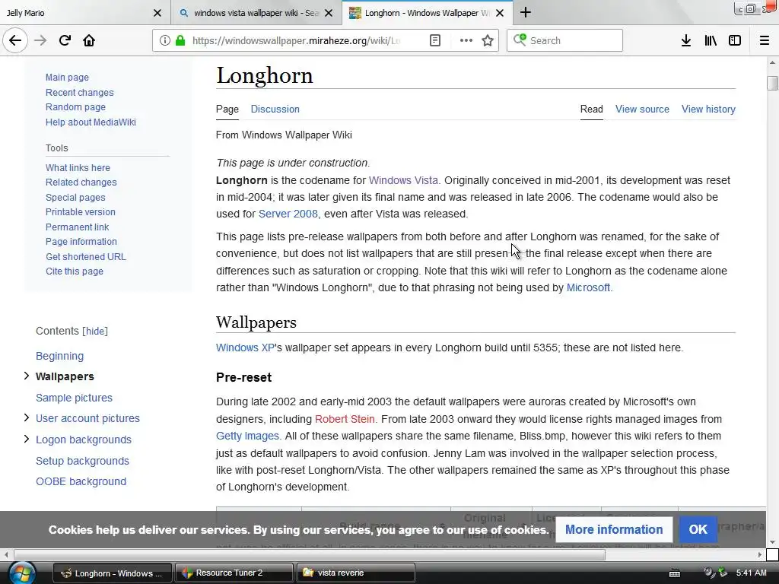This screenshot has width=779, height=584.
Task: Click Get shortened URL
Action: click(85, 257)
